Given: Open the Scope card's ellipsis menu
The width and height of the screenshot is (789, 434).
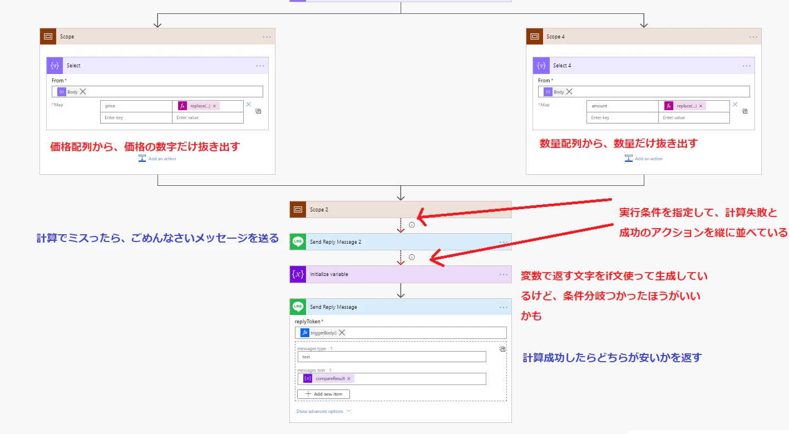Looking at the screenshot, I should tap(267, 37).
